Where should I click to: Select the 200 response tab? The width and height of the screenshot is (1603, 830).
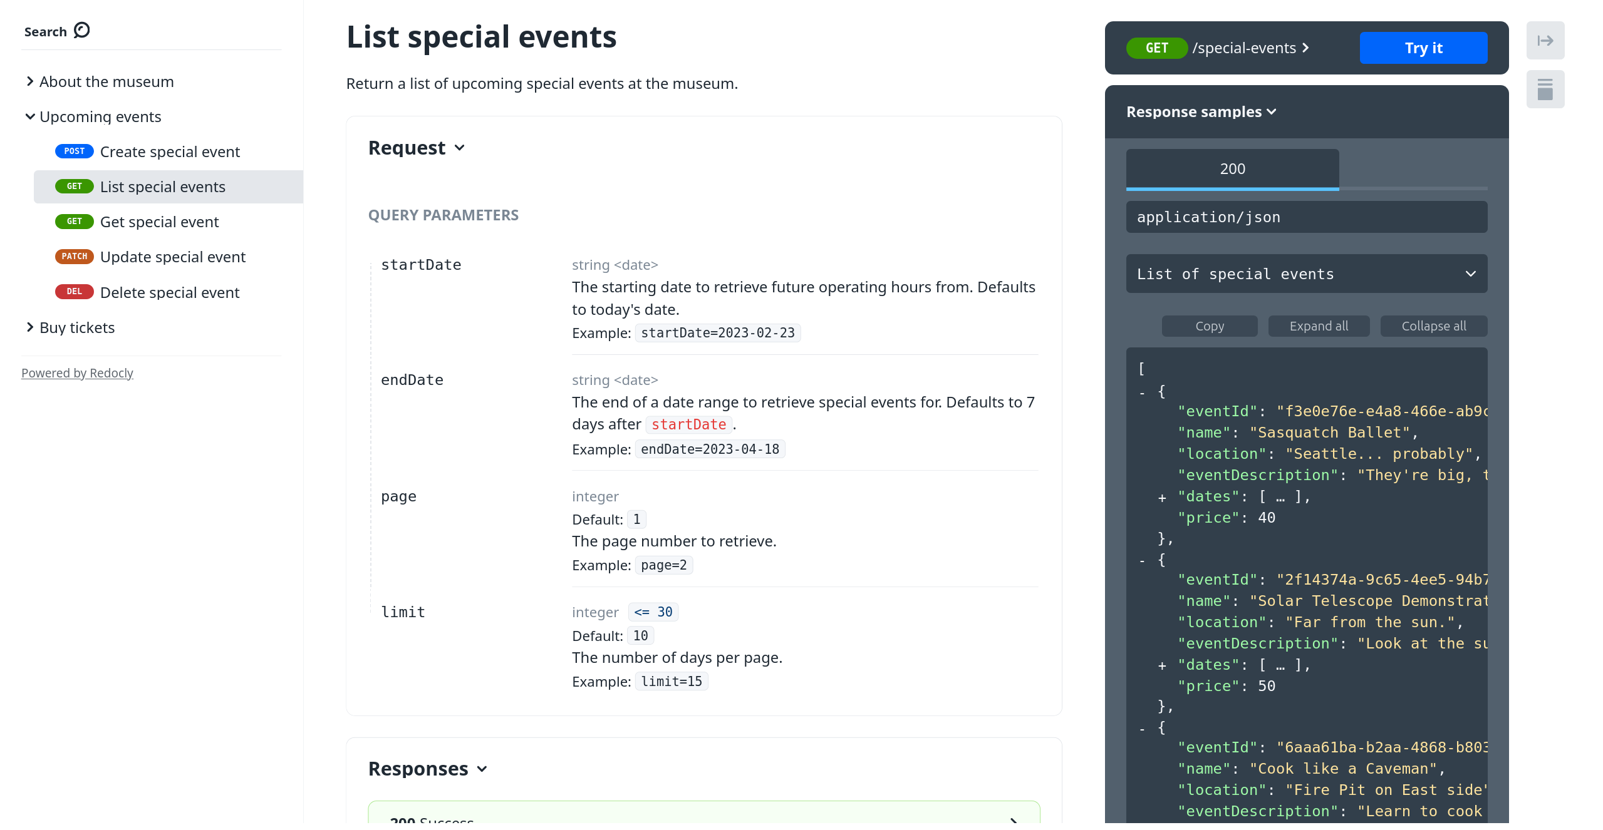[1232, 169]
